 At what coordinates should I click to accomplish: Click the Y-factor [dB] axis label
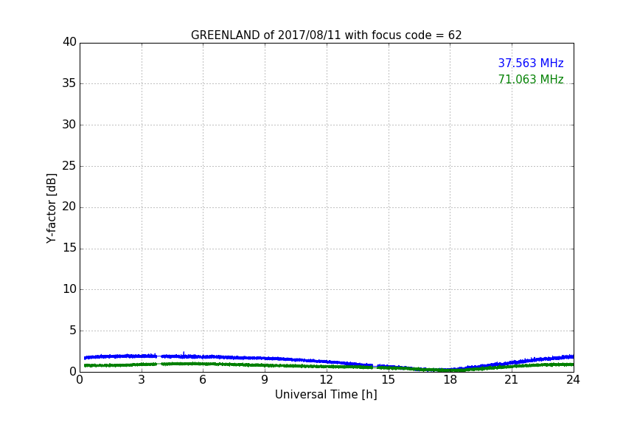[51, 208]
